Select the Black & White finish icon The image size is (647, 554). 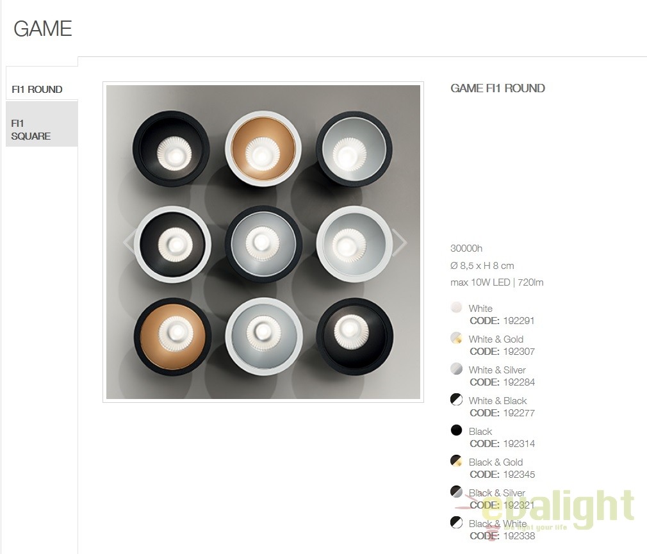[456, 522]
